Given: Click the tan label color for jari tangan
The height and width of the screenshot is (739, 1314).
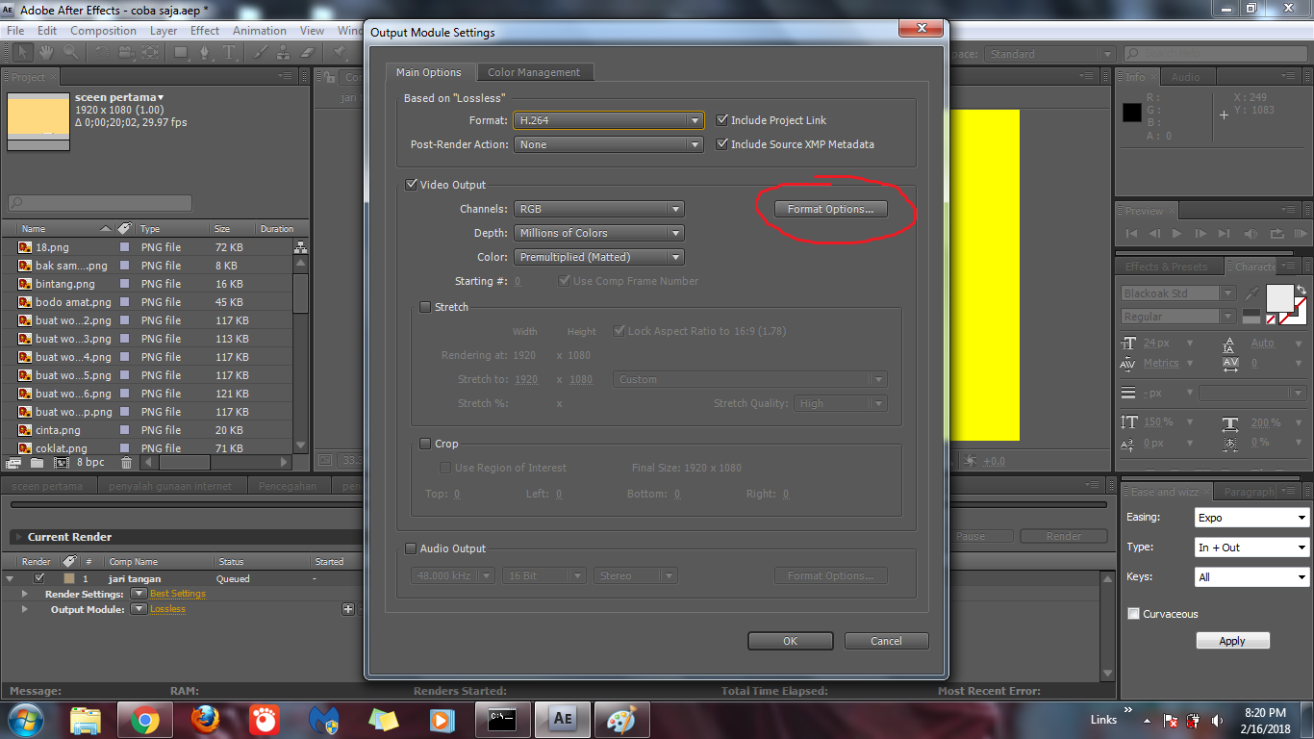Looking at the screenshot, I should (69, 578).
